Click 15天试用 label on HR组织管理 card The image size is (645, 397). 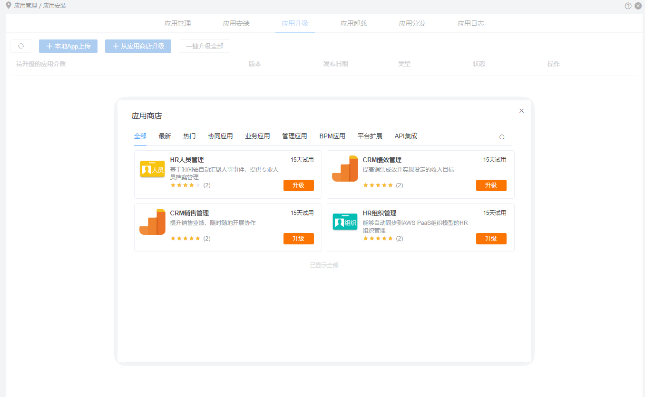(495, 213)
